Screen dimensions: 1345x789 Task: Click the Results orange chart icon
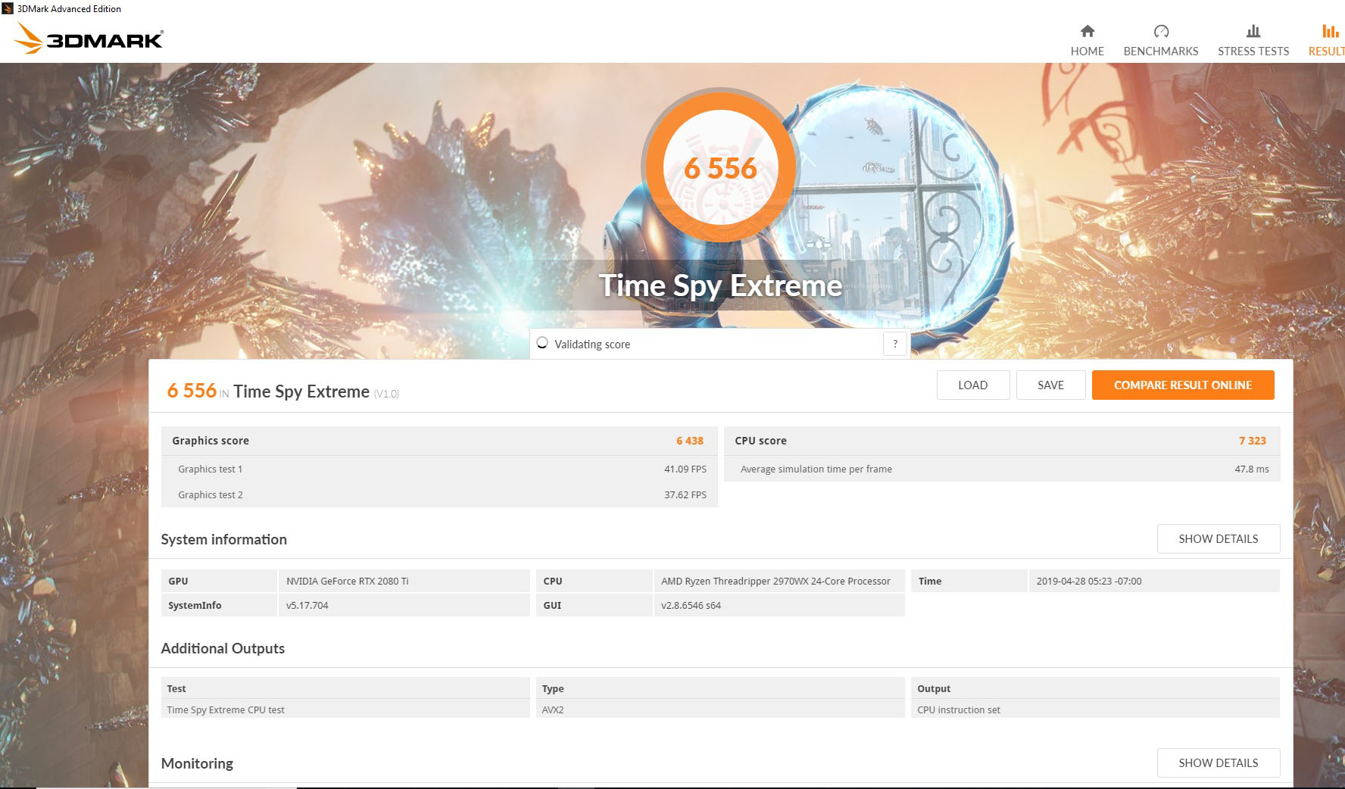pos(1330,31)
